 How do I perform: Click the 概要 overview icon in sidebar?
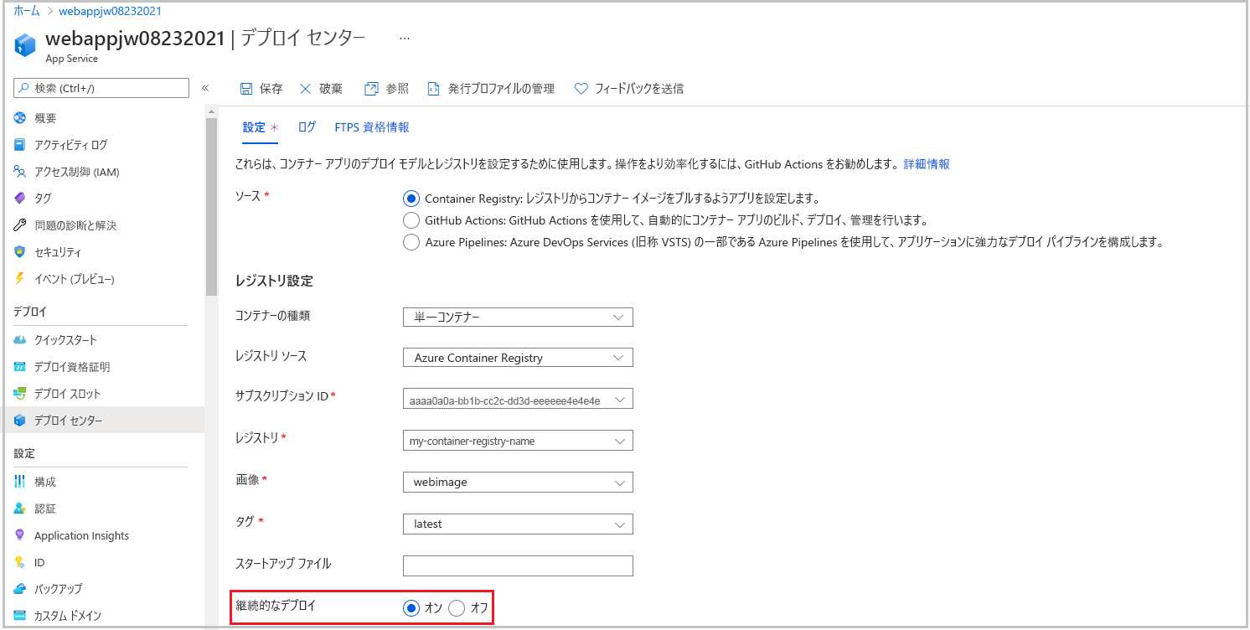pyautogui.click(x=20, y=118)
